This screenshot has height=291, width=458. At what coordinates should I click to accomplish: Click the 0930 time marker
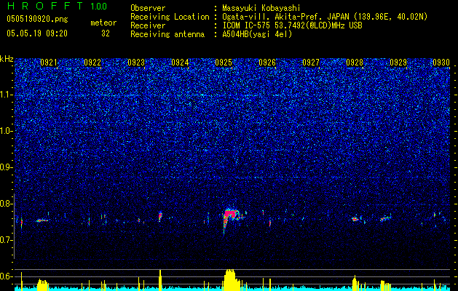click(441, 63)
